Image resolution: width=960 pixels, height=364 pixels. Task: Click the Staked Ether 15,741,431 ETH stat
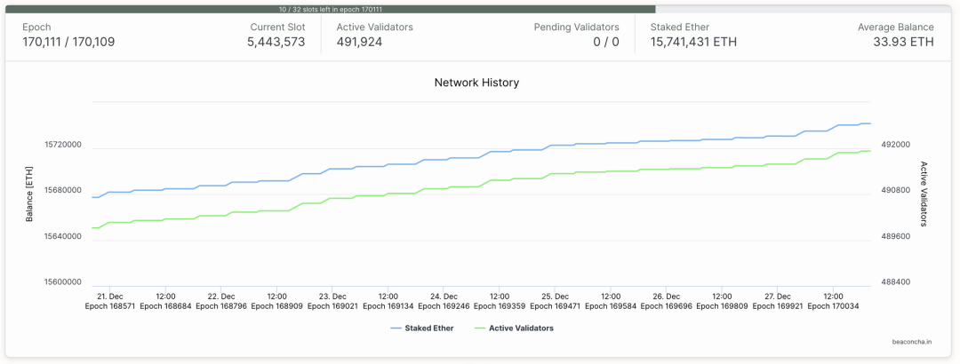coord(693,42)
